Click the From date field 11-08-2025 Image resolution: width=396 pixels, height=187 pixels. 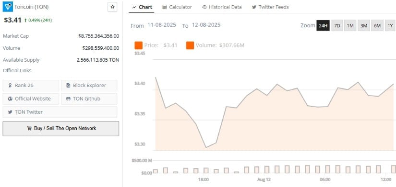(x=162, y=25)
